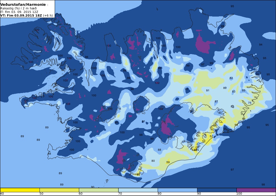Click the humidity value 81 on the map

[208, 90]
